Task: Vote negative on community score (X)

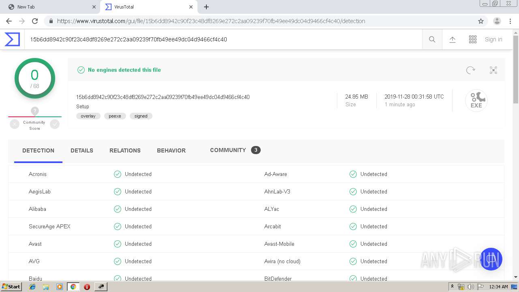Action: tap(15, 125)
